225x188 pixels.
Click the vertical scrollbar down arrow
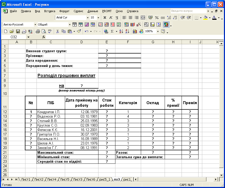(x=221, y=175)
